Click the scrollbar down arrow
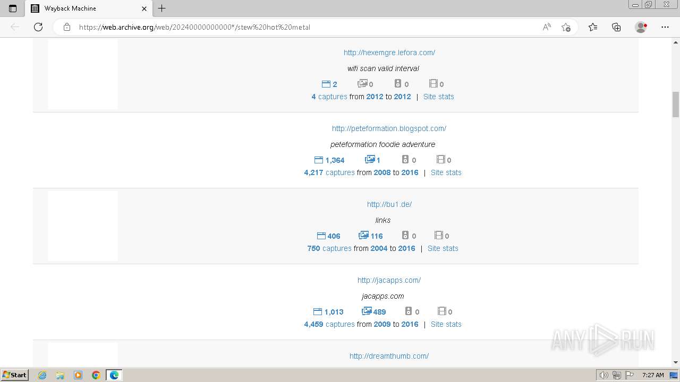680x382 pixels. pyautogui.click(x=676, y=362)
